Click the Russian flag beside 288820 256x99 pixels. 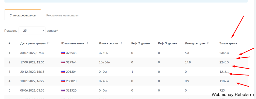point(63,81)
